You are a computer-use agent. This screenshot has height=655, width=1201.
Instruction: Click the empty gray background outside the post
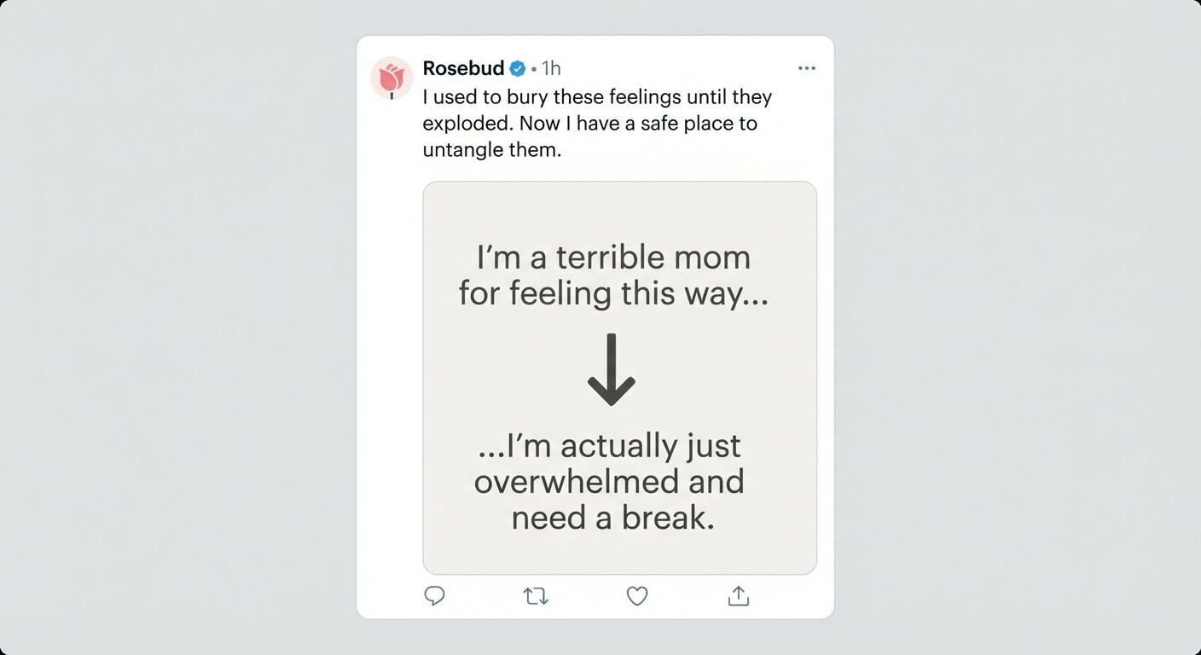tap(171, 341)
